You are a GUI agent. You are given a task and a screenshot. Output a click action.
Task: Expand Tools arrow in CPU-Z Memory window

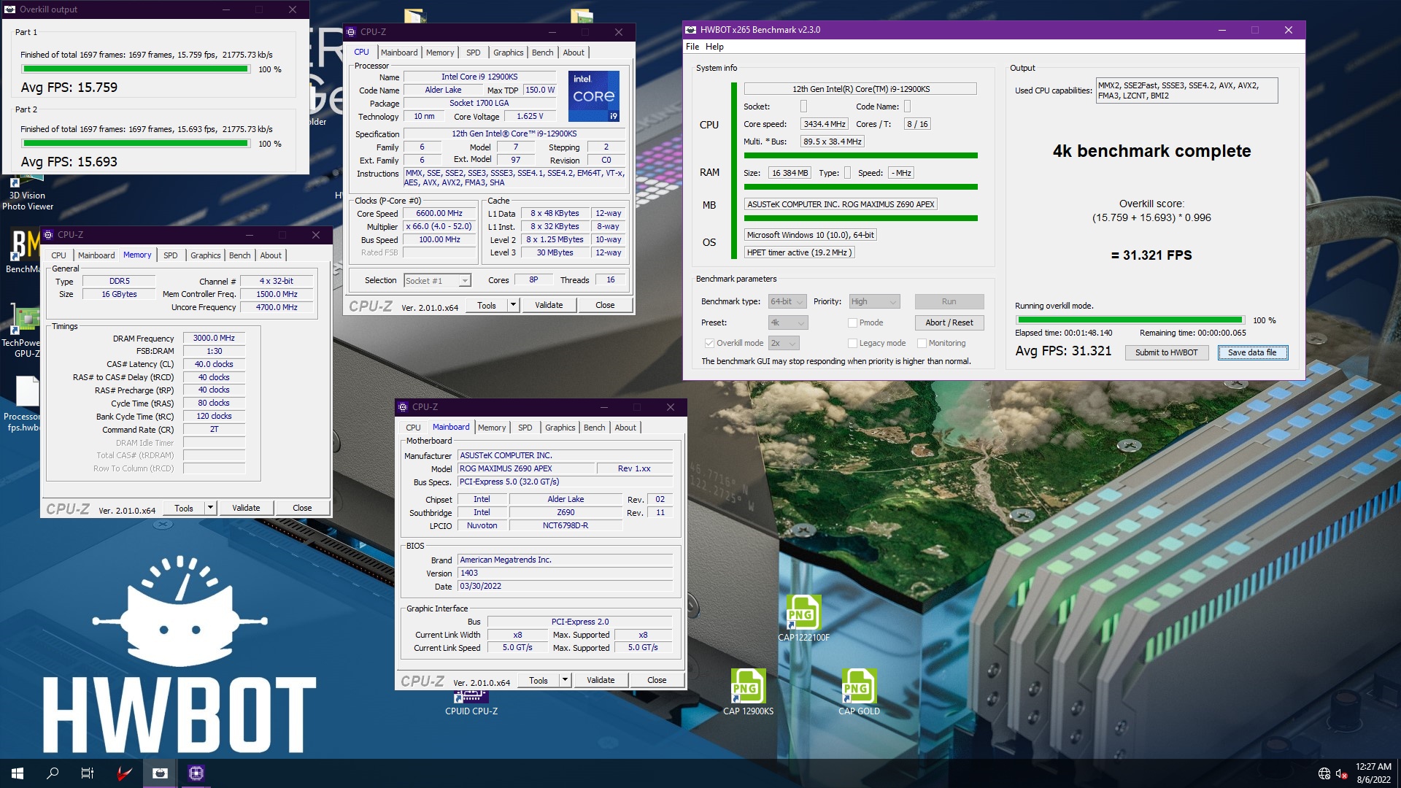tap(211, 508)
